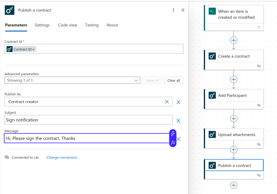Click the Add Participant step icon
Viewport: 277px width, 194px height.
click(x=212, y=95)
